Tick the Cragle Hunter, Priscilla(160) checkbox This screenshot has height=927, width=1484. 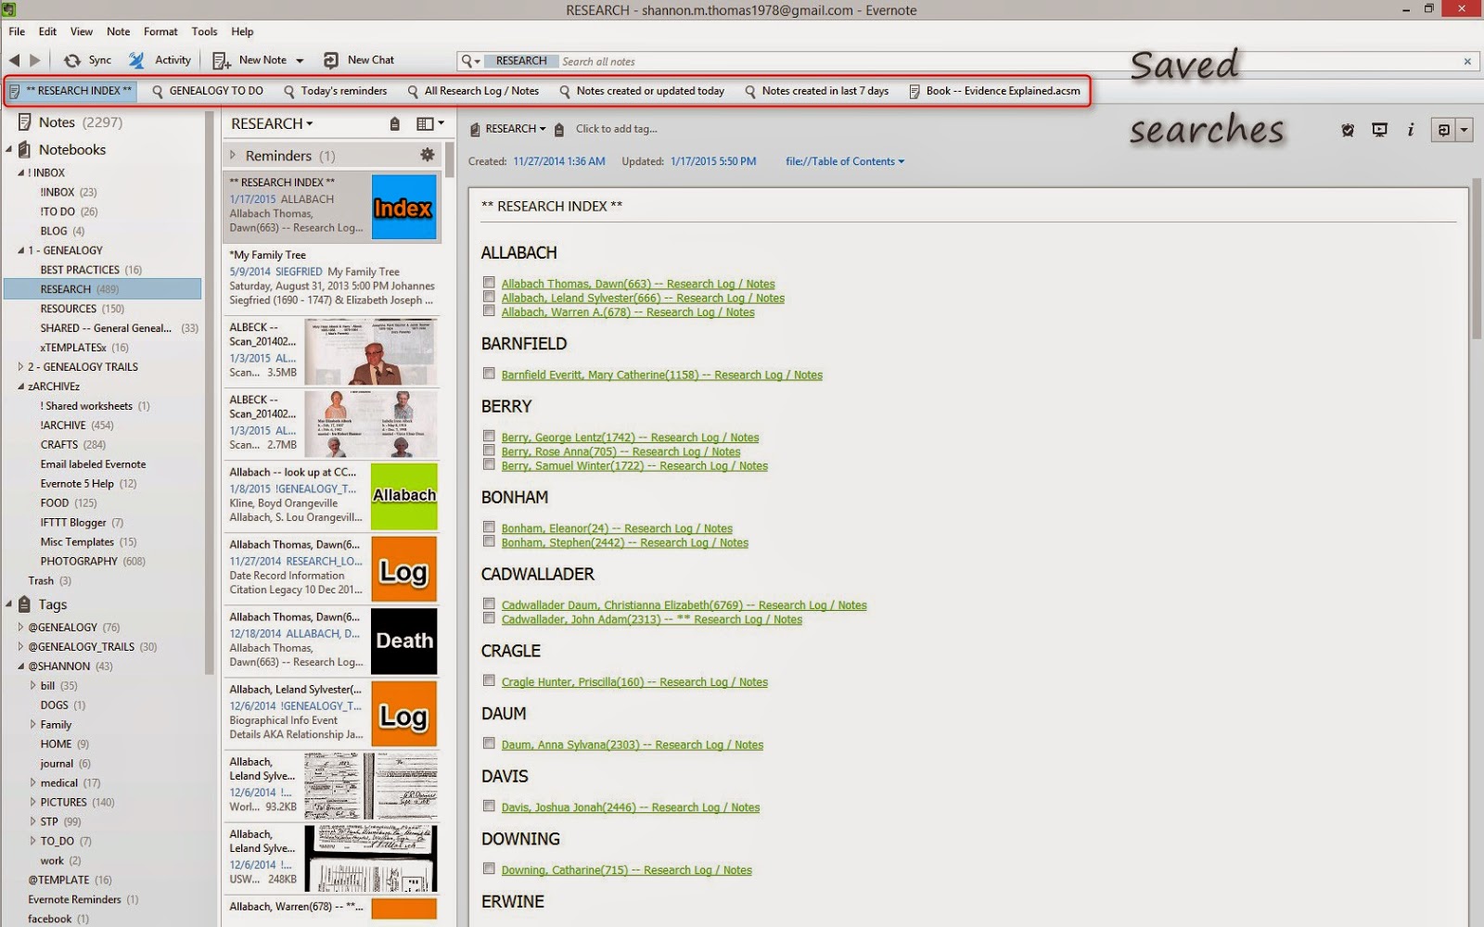point(489,680)
